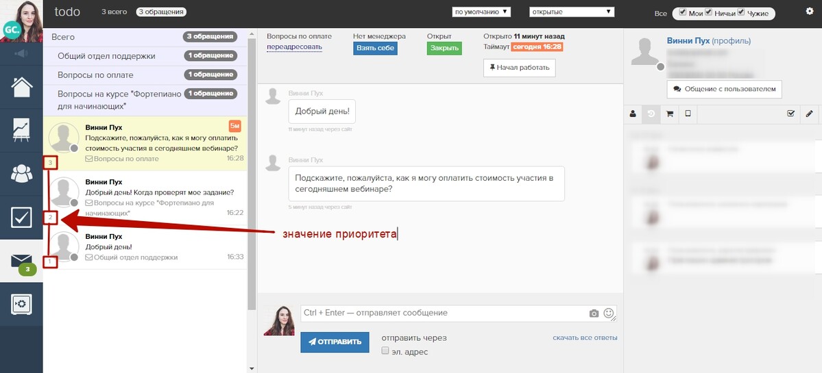Image resolution: width=822 pixels, height=373 pixels.
Task: Open the tasks checkmark section in sidebar
Action: (21, 217)
